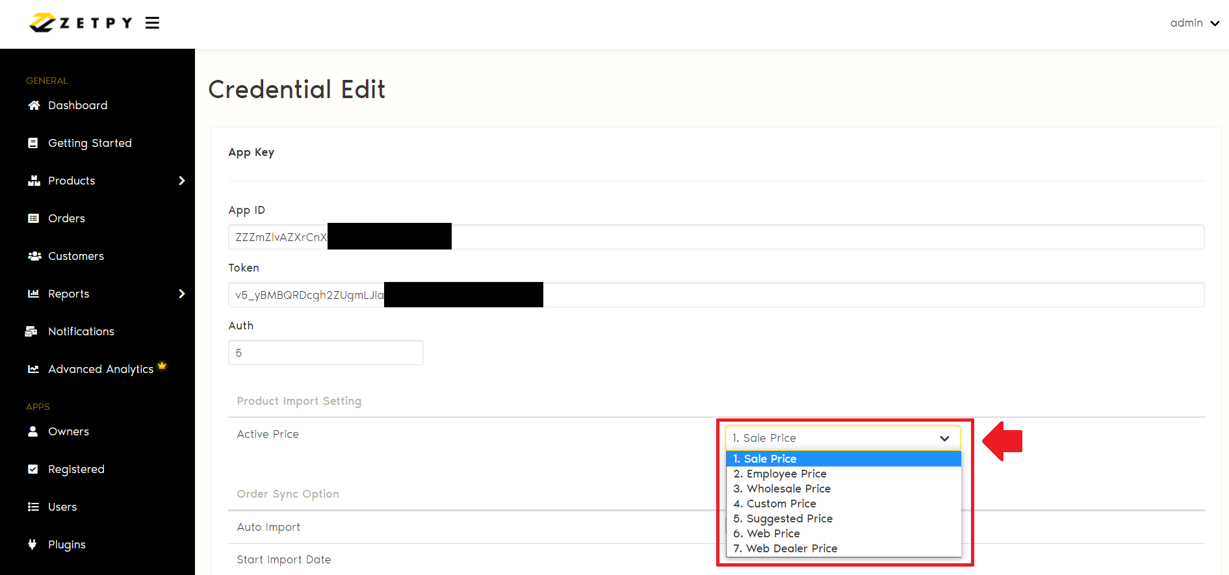Click the APPS sidebar section label
This screenshot has height=575, width=1229.
38,407
